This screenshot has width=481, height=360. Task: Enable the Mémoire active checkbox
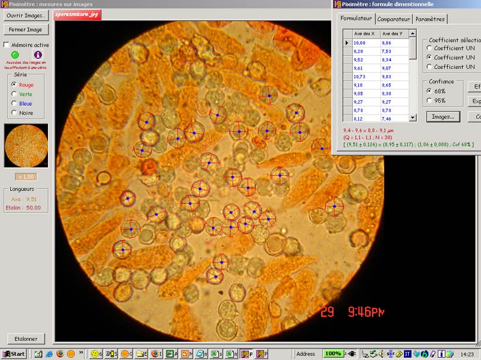pyautogui.click(x=7, y=45)
